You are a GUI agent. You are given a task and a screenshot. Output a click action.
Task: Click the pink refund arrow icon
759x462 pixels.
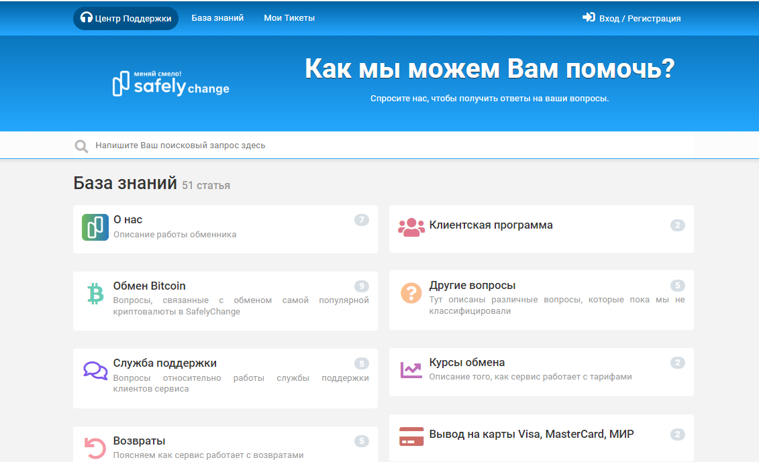(95, 448)
